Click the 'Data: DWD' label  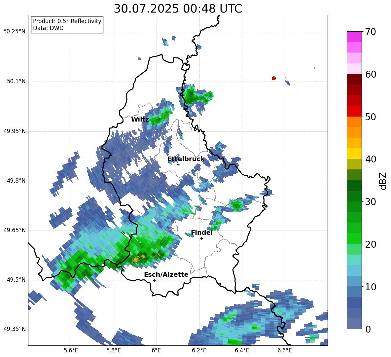(48, 28)
